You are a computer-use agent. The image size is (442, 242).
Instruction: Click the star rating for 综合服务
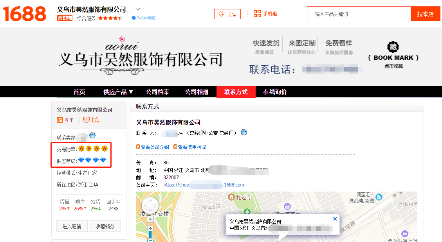pyautogui.click(x=110, y=18)
